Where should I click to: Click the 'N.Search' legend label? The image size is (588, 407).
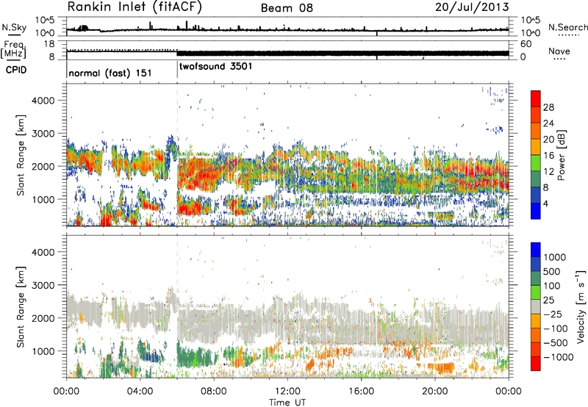click(567, 27)
